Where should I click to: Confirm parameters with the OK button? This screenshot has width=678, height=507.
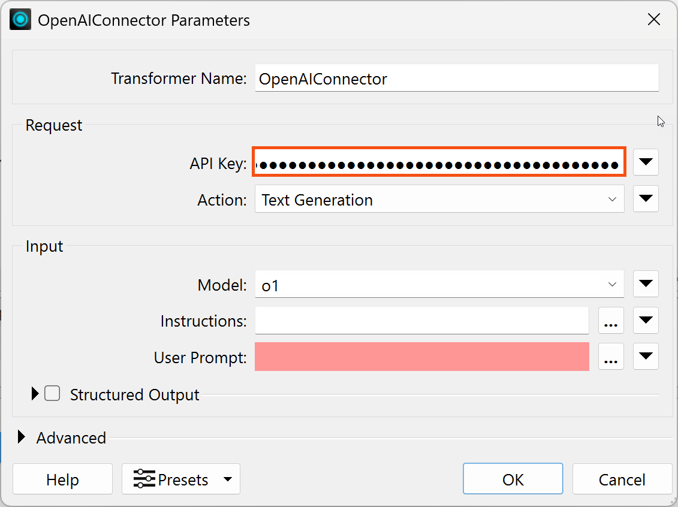click(x=513, y=479)
